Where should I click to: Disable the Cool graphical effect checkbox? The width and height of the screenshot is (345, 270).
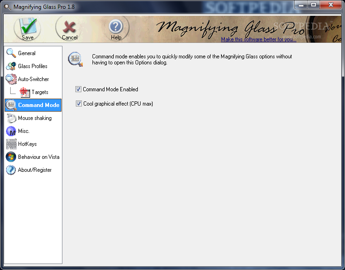(x=79, y=104)
